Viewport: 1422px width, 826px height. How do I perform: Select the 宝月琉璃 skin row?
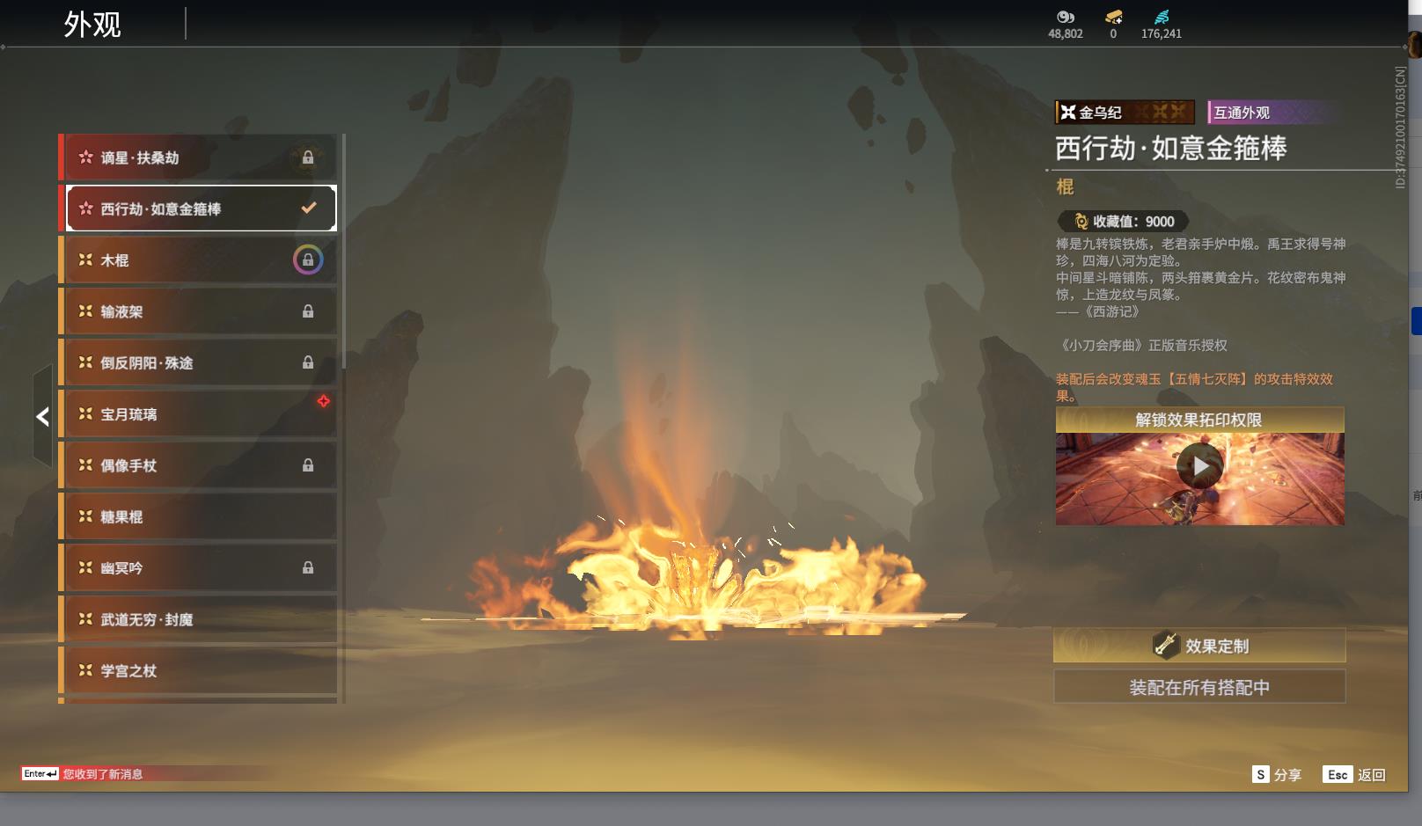pos(198,414)
